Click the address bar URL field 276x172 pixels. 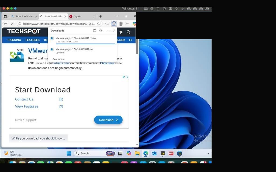(x=59, y=24)
